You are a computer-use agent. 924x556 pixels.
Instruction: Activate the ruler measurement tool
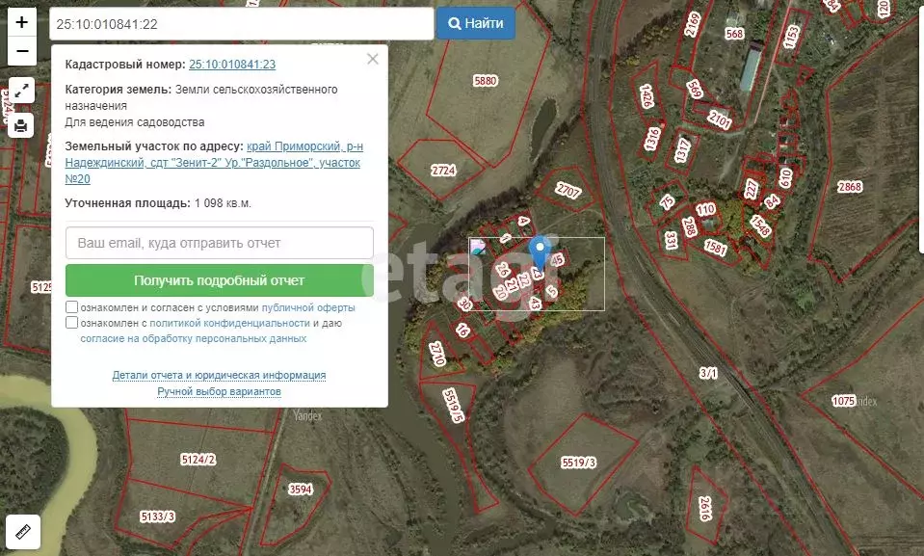[23, 532]
